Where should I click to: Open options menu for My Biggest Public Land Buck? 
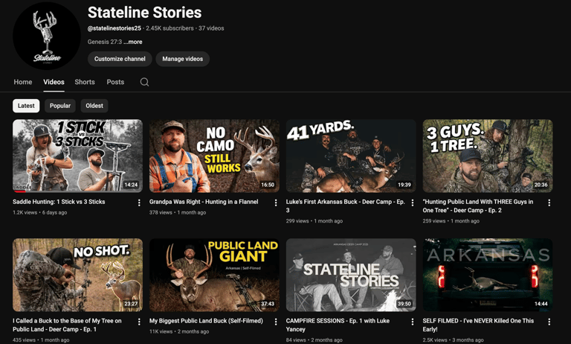[x=276, y=322]
